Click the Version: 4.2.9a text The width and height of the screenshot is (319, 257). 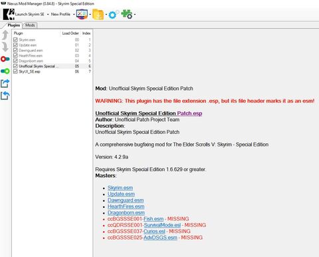click(112, 157)
